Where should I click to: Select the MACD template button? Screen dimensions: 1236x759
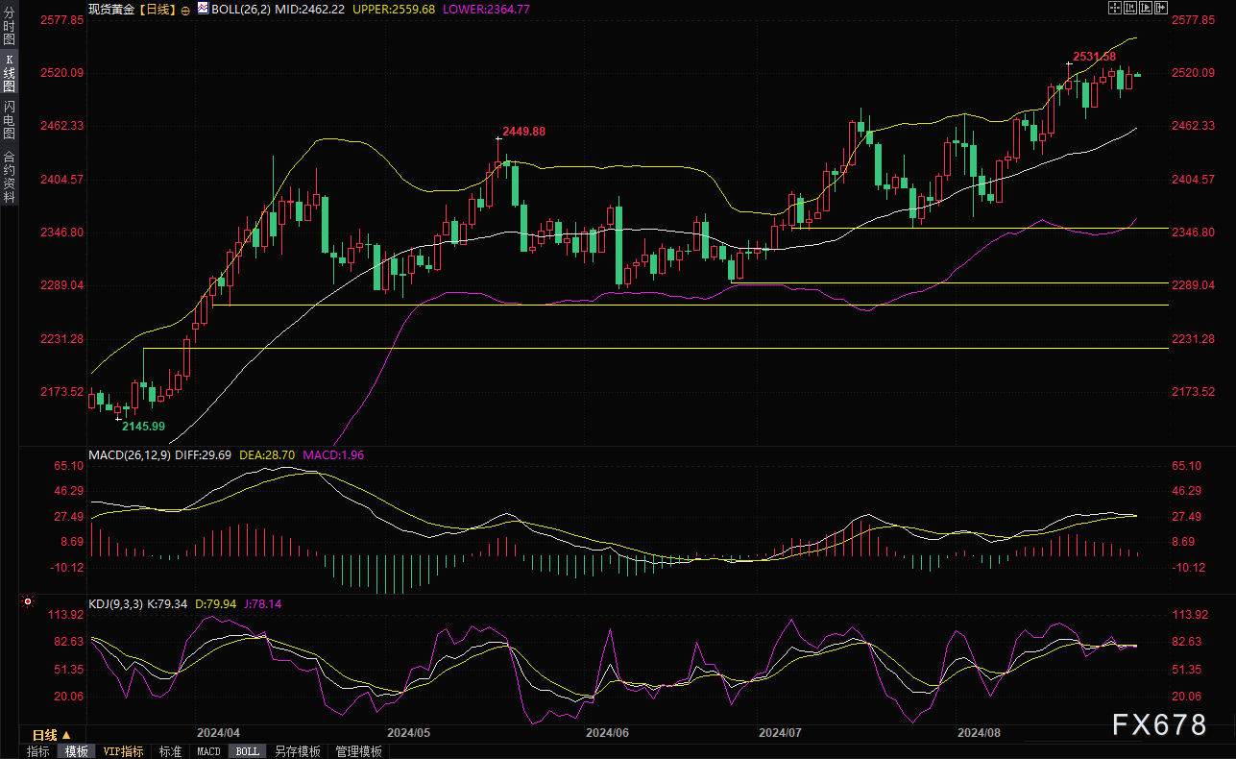[x=208, y=751]
